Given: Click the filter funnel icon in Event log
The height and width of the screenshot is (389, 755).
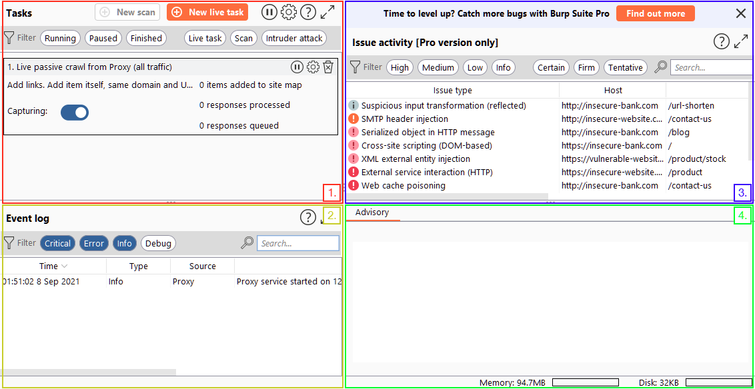Looking at the screenshot, I should (9, 242).
